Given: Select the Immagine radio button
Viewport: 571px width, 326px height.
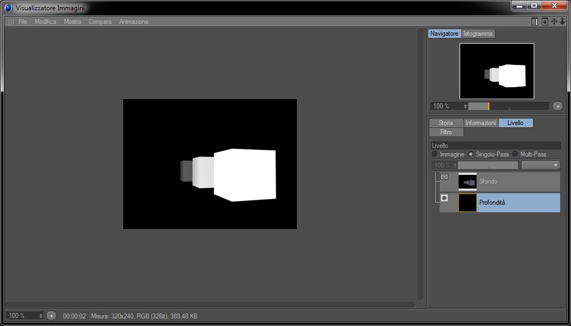Looking at the screenshot, I should (x=435, y=154).
